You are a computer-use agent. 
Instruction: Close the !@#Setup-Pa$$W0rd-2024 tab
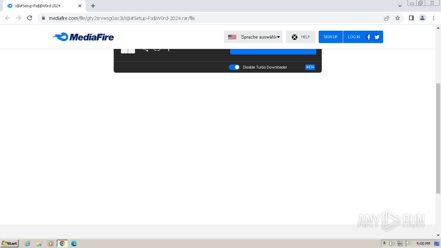[80, 6]
